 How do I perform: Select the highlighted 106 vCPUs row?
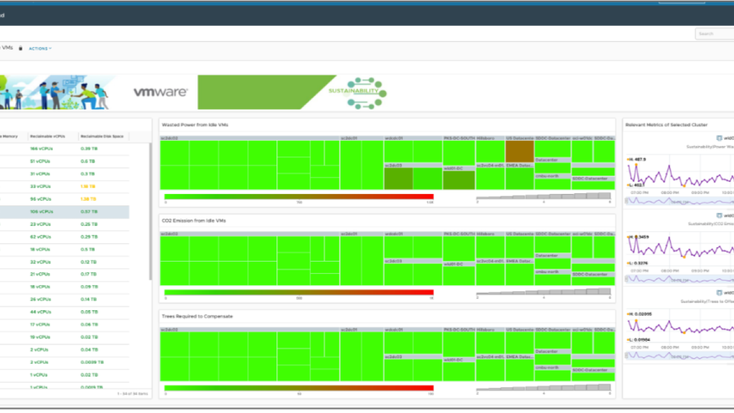[x=64, y=212]
